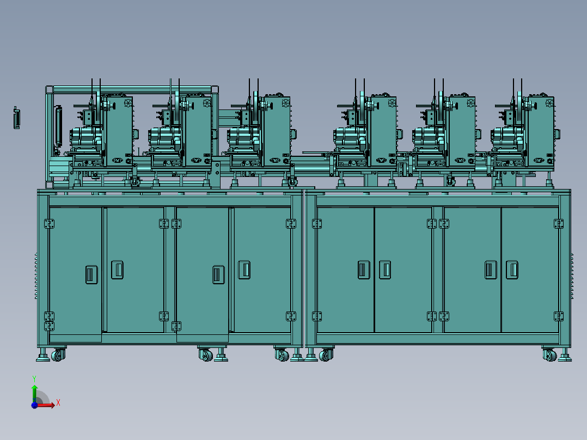Click the fan grille on the leftmost machine head
The height and width of the screenshot is (440, 587).
pyautogui.click(x=129, y=103)
